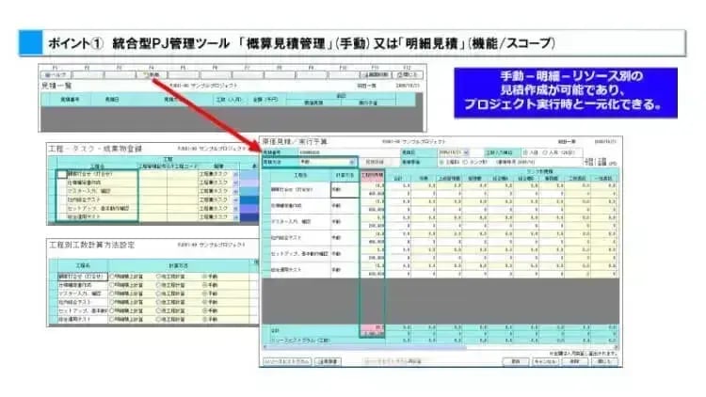Click the blue square icon beside the title
This screenshot has width=706, height=397.
32,43
